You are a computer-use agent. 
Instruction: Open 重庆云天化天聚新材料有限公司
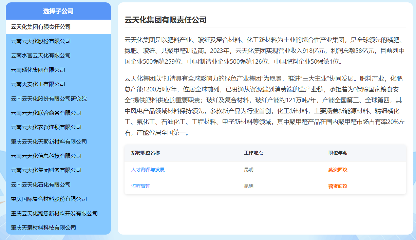click(x=49, y=142)
